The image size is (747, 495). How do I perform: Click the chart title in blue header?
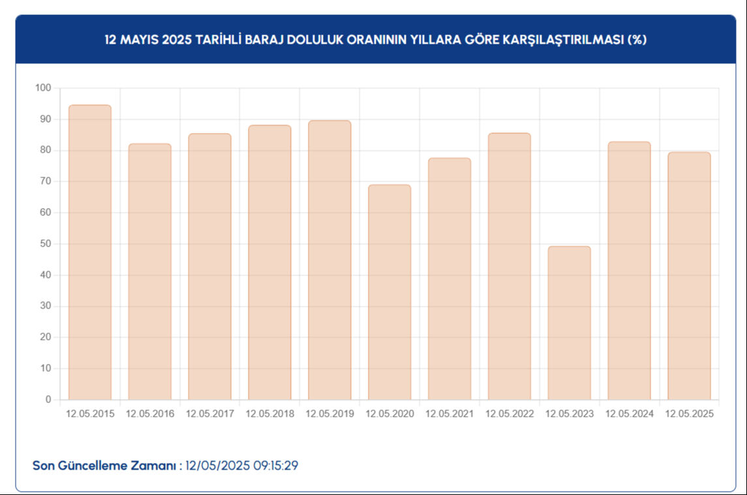376,40
